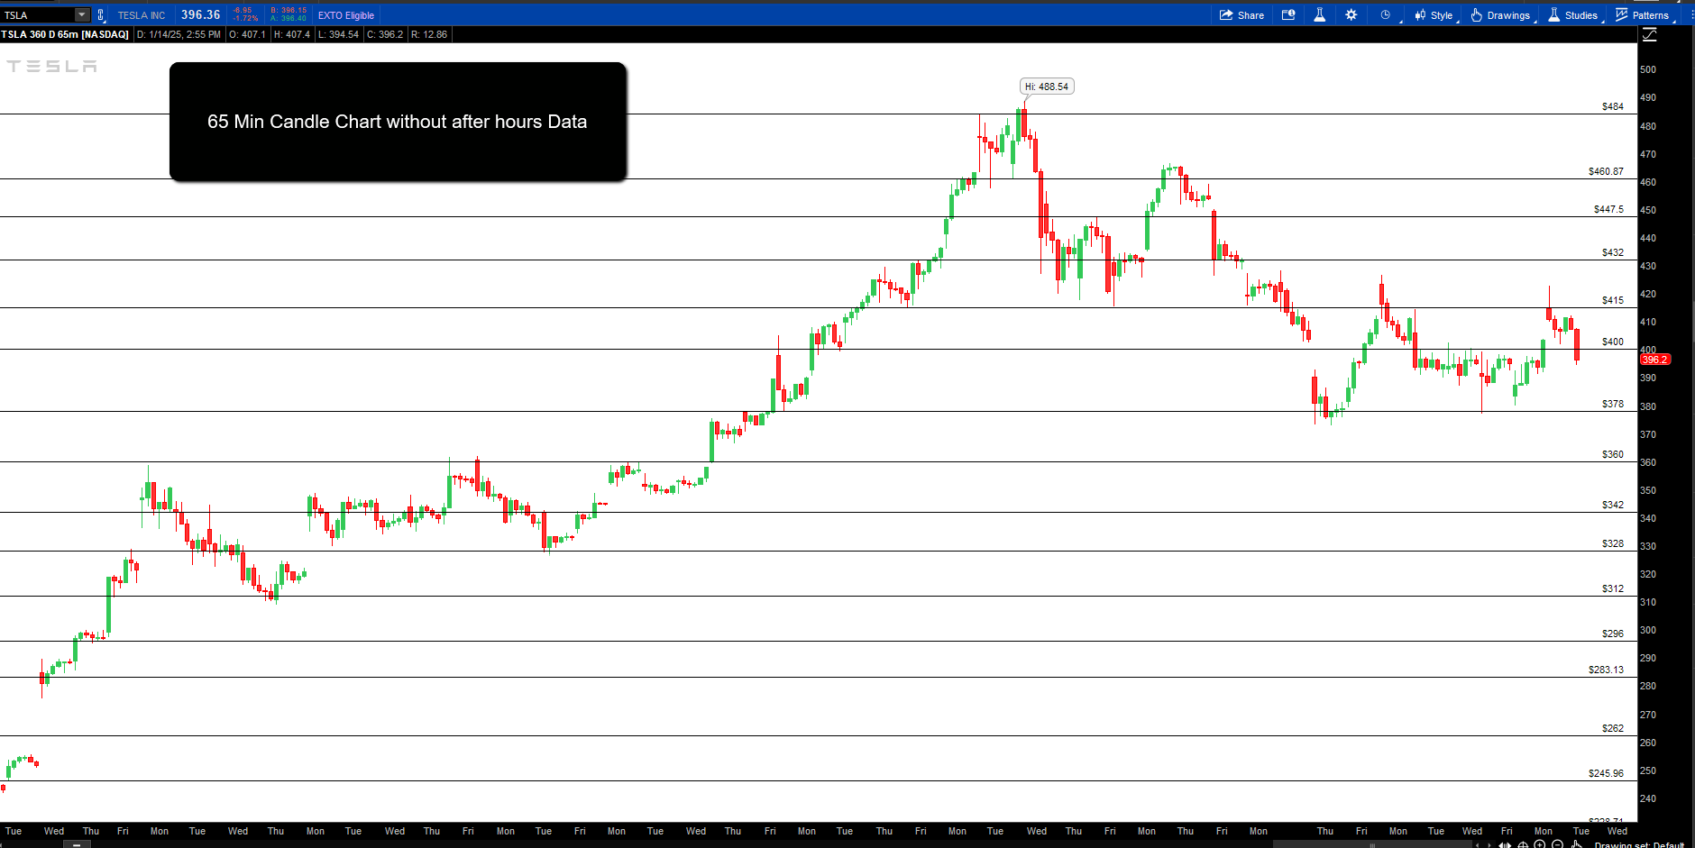Toggle the price axis scale icon

point(1649,34)
